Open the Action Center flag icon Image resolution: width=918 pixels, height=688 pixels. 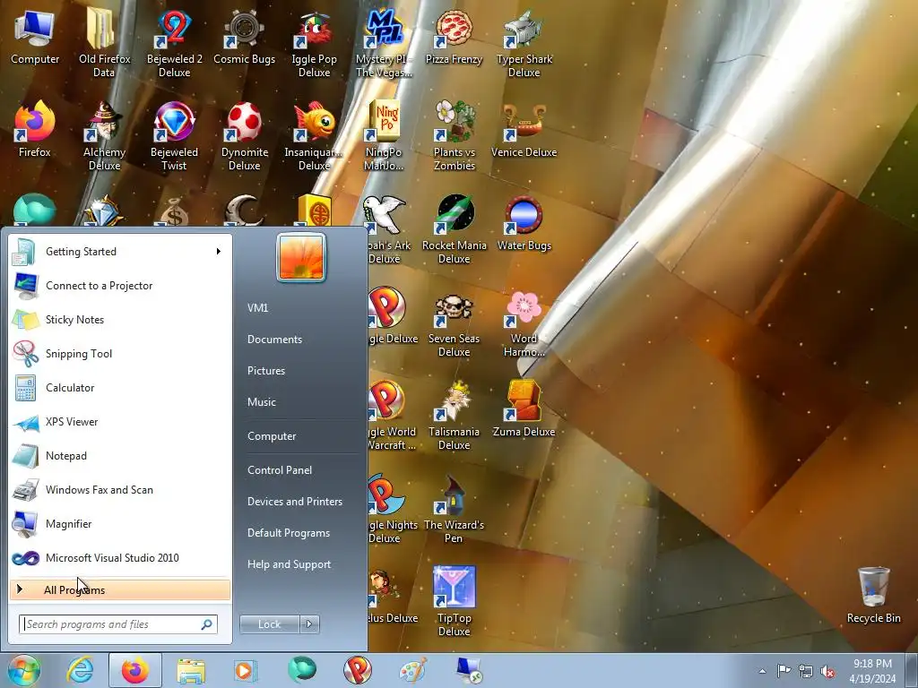784,671
